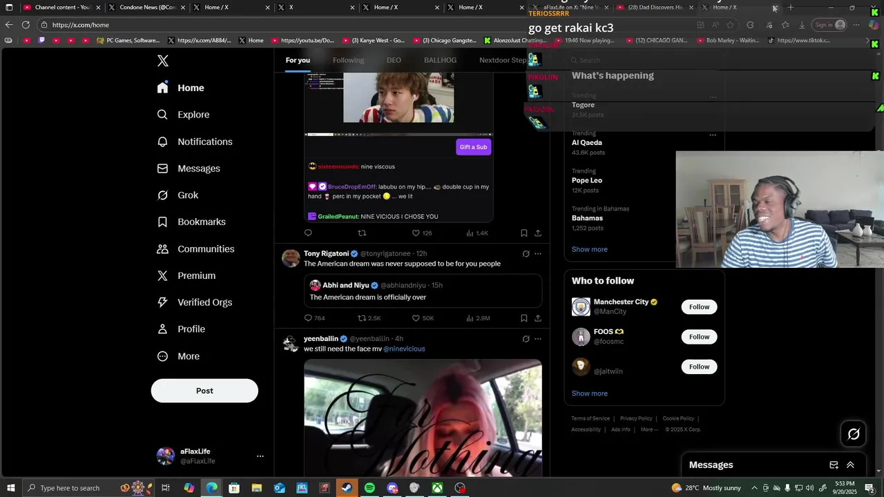Click the white Post button

(x=204, y=391)
